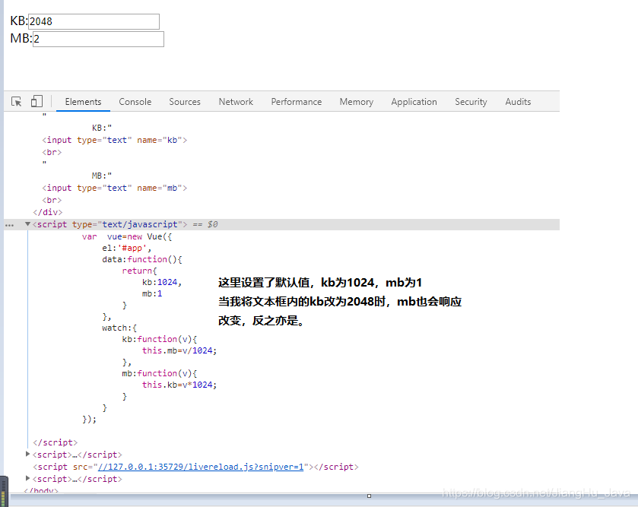This screenshot has width=638, height=507.
Task: Select the input name="mb" element line
Action: (x=114, y=188)
